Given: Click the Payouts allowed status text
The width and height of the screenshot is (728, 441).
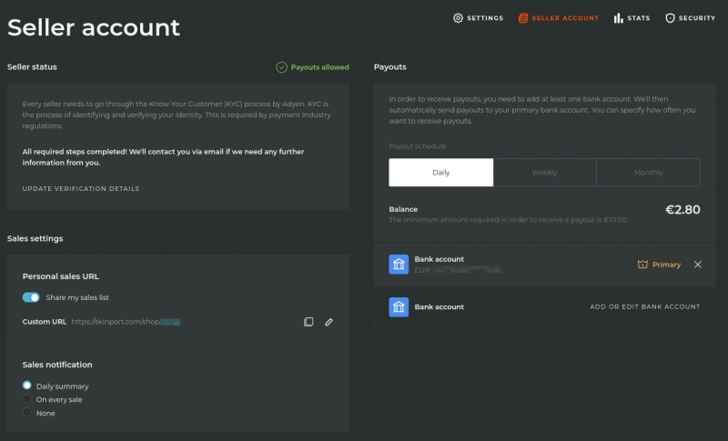Looking at the screenshot, I should click(320, 67).
